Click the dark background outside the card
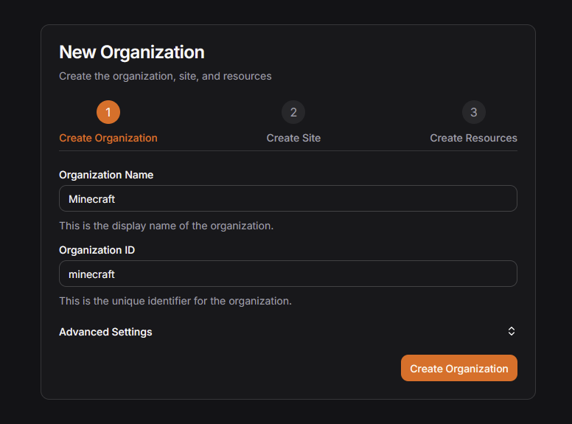Viewport: 572px width, 424px height. click(20, 221)
